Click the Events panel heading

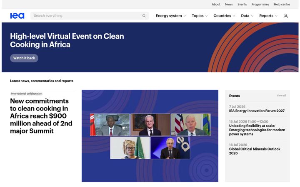234,96
